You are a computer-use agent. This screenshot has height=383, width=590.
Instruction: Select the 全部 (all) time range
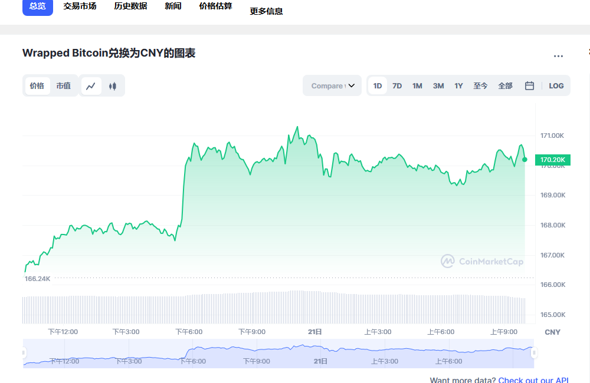coord(506,85)
